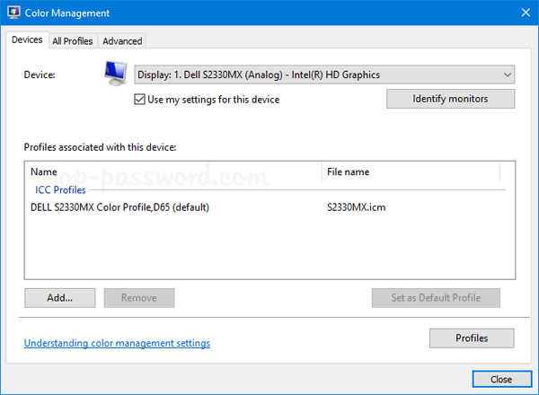Uncheck Use my settings for this device

[x=139, y=100]
